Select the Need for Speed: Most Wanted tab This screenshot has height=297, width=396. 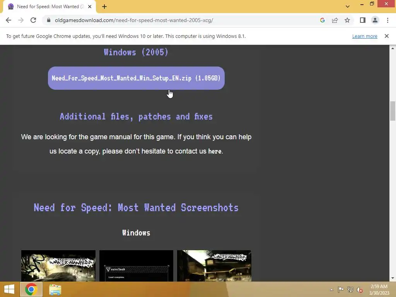(49, 7)
